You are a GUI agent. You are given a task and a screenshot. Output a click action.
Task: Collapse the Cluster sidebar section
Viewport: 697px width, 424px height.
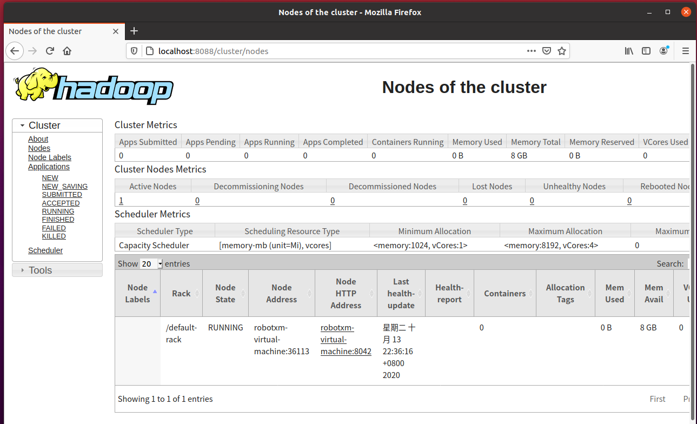44,125
